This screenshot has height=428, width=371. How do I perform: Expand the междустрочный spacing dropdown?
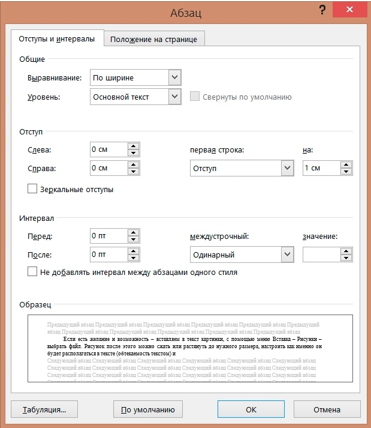click(x=287, y=255)
